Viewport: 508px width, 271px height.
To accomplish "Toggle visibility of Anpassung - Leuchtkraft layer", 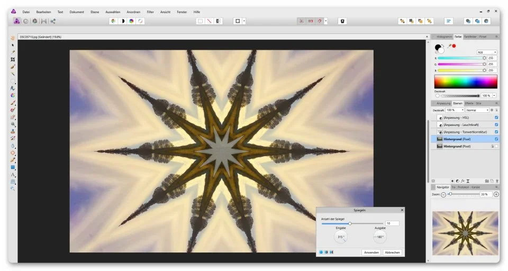I will tap(496, 124).
